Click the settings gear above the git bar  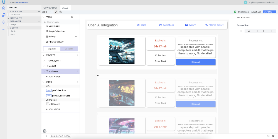click(x=45, y=131)
